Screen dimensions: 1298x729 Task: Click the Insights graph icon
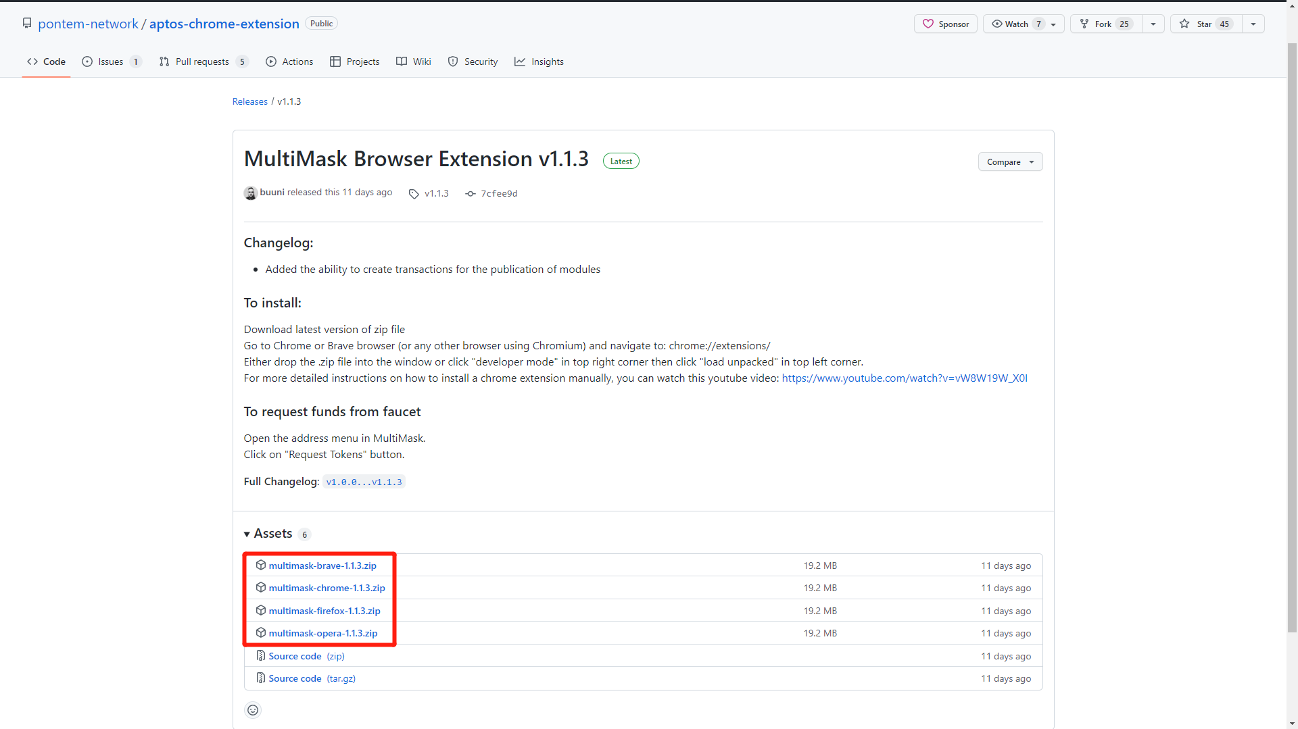click(520, 61)
